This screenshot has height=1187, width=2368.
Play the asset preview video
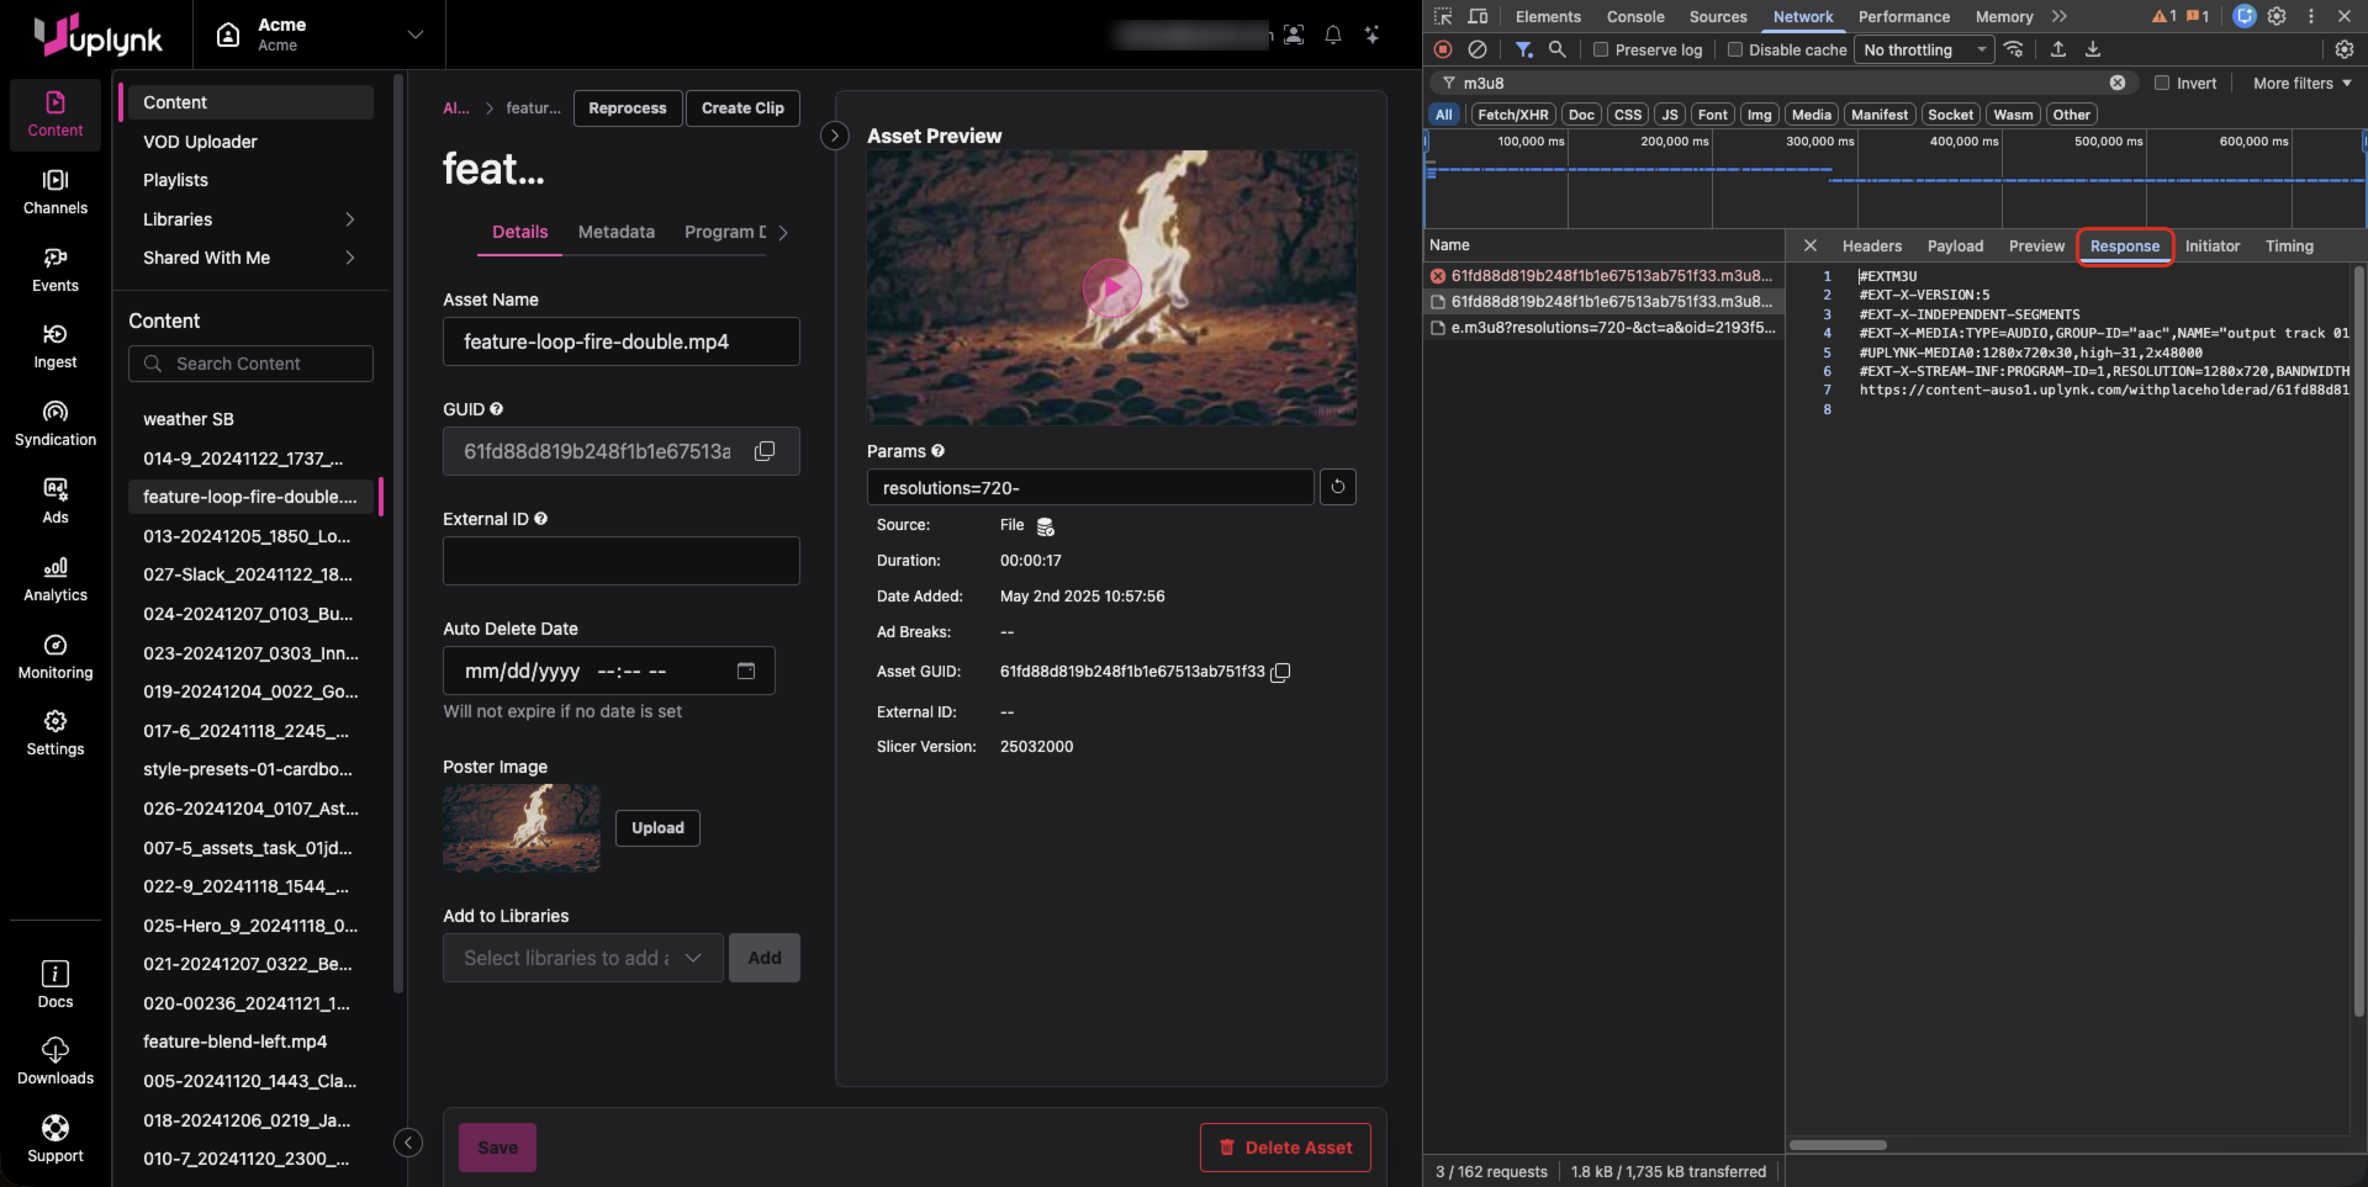[x=1111, y=288]
